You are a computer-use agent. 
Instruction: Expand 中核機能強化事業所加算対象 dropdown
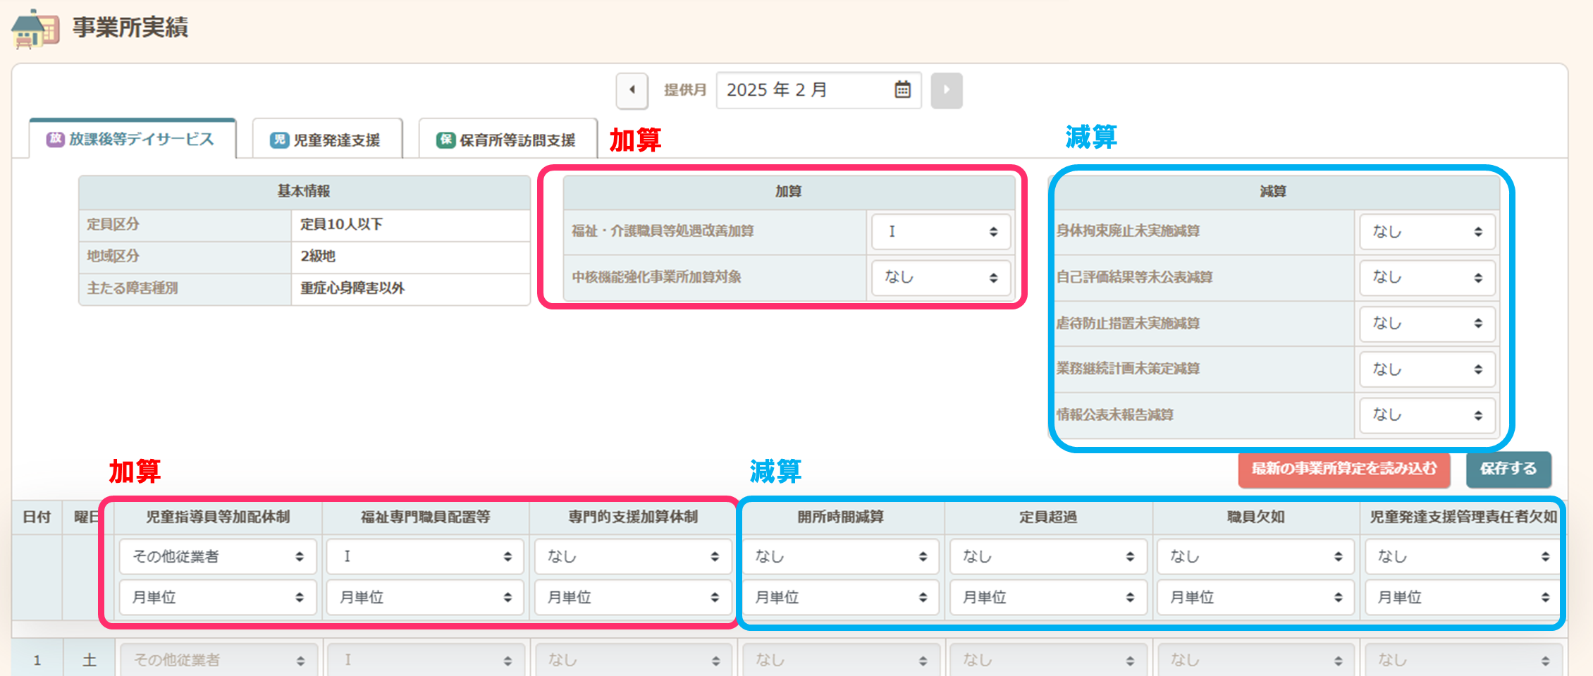pos(941,278)
